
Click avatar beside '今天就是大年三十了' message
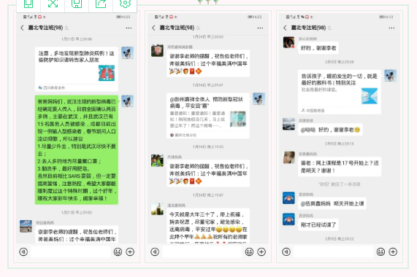[x=157, y=208]
